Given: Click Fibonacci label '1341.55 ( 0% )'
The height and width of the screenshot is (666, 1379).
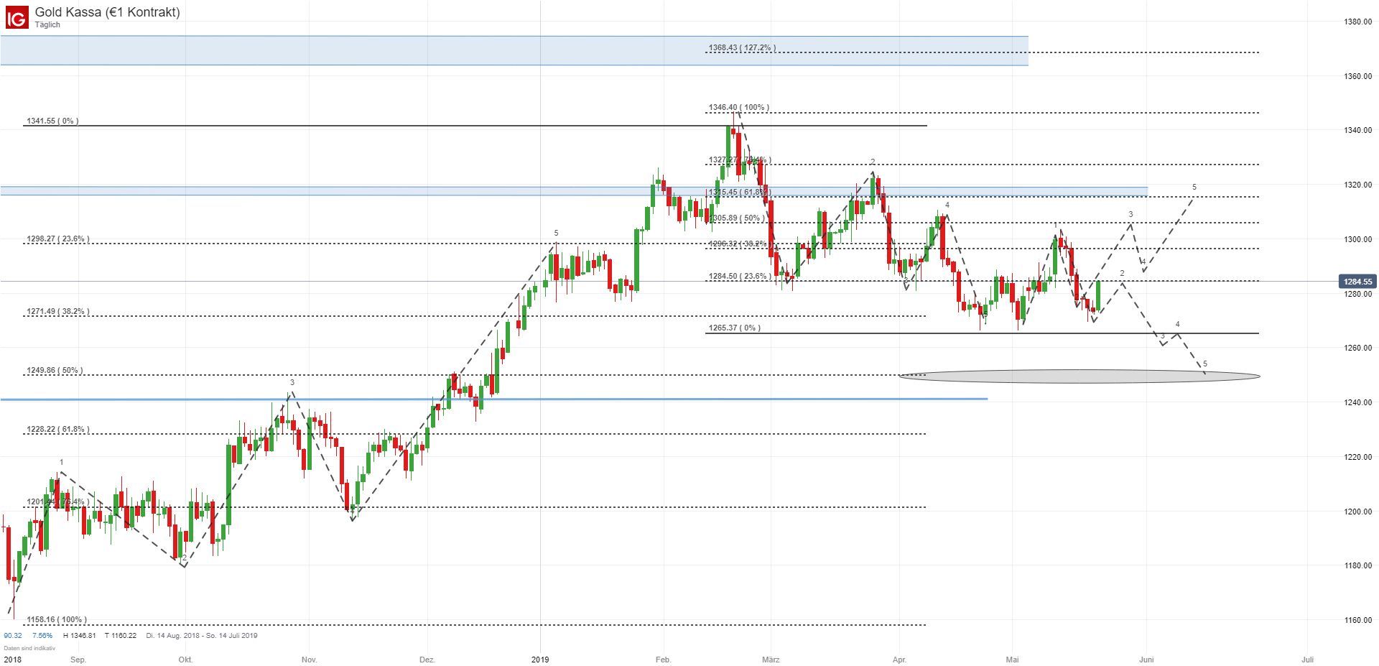Looking at the screenshot, I should [x=52, y=121].
